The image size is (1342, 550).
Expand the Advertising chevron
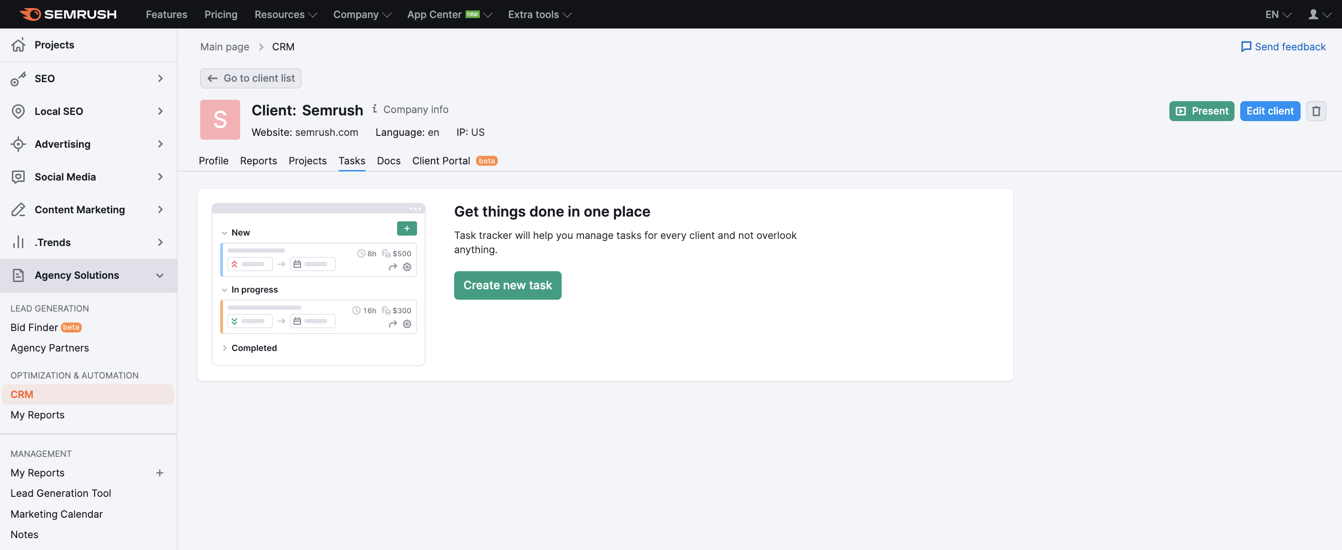point(160,144)
